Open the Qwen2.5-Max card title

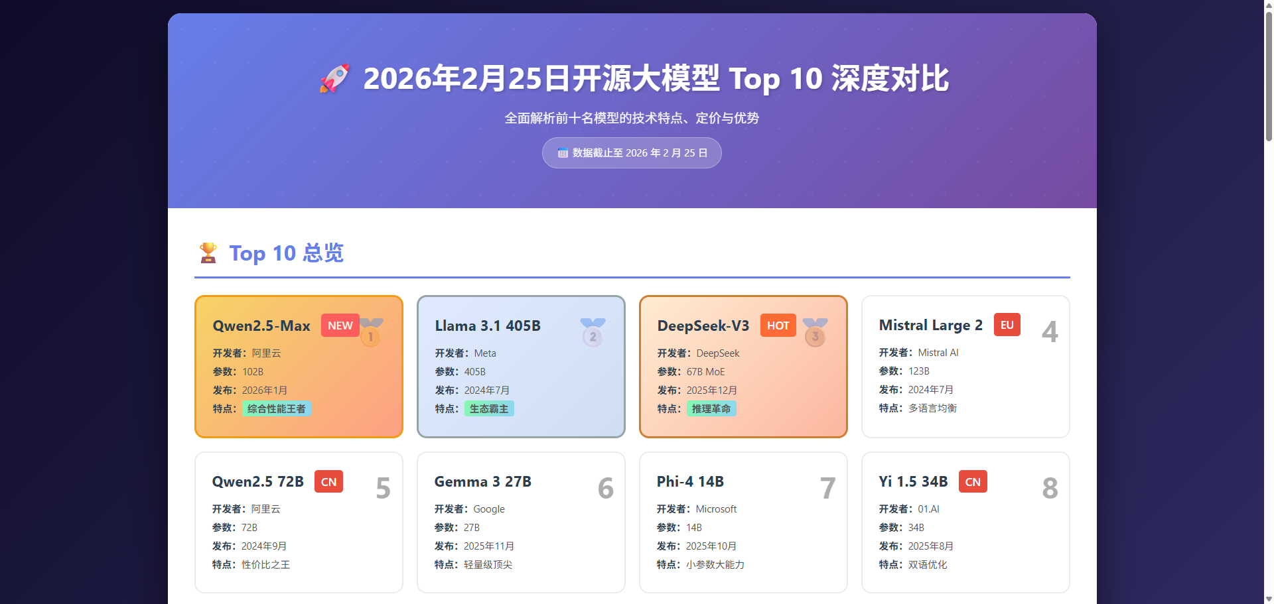[261, 326]
